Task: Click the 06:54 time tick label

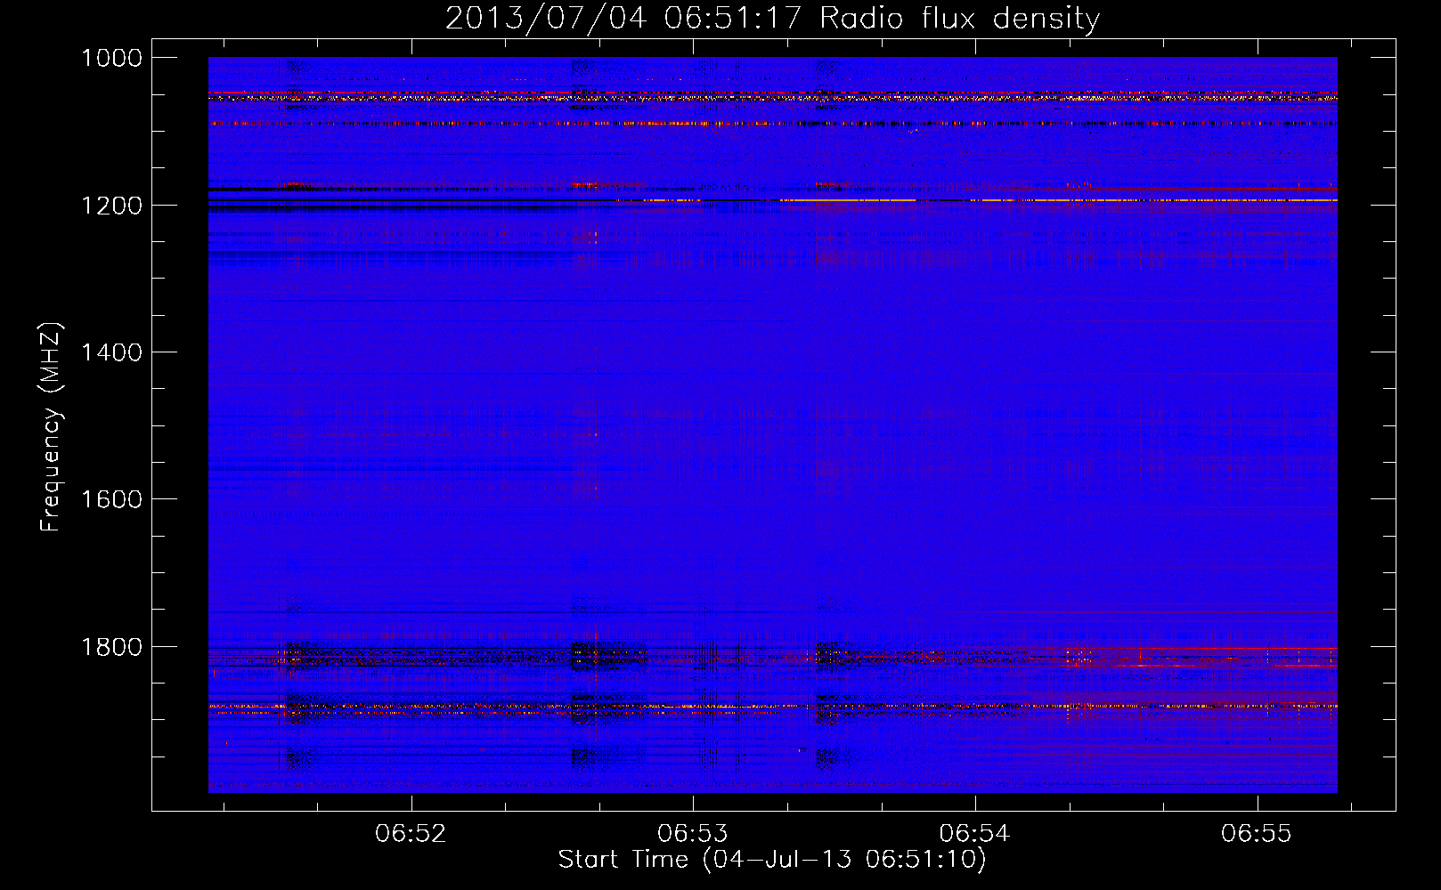Action: click(974, 833)
